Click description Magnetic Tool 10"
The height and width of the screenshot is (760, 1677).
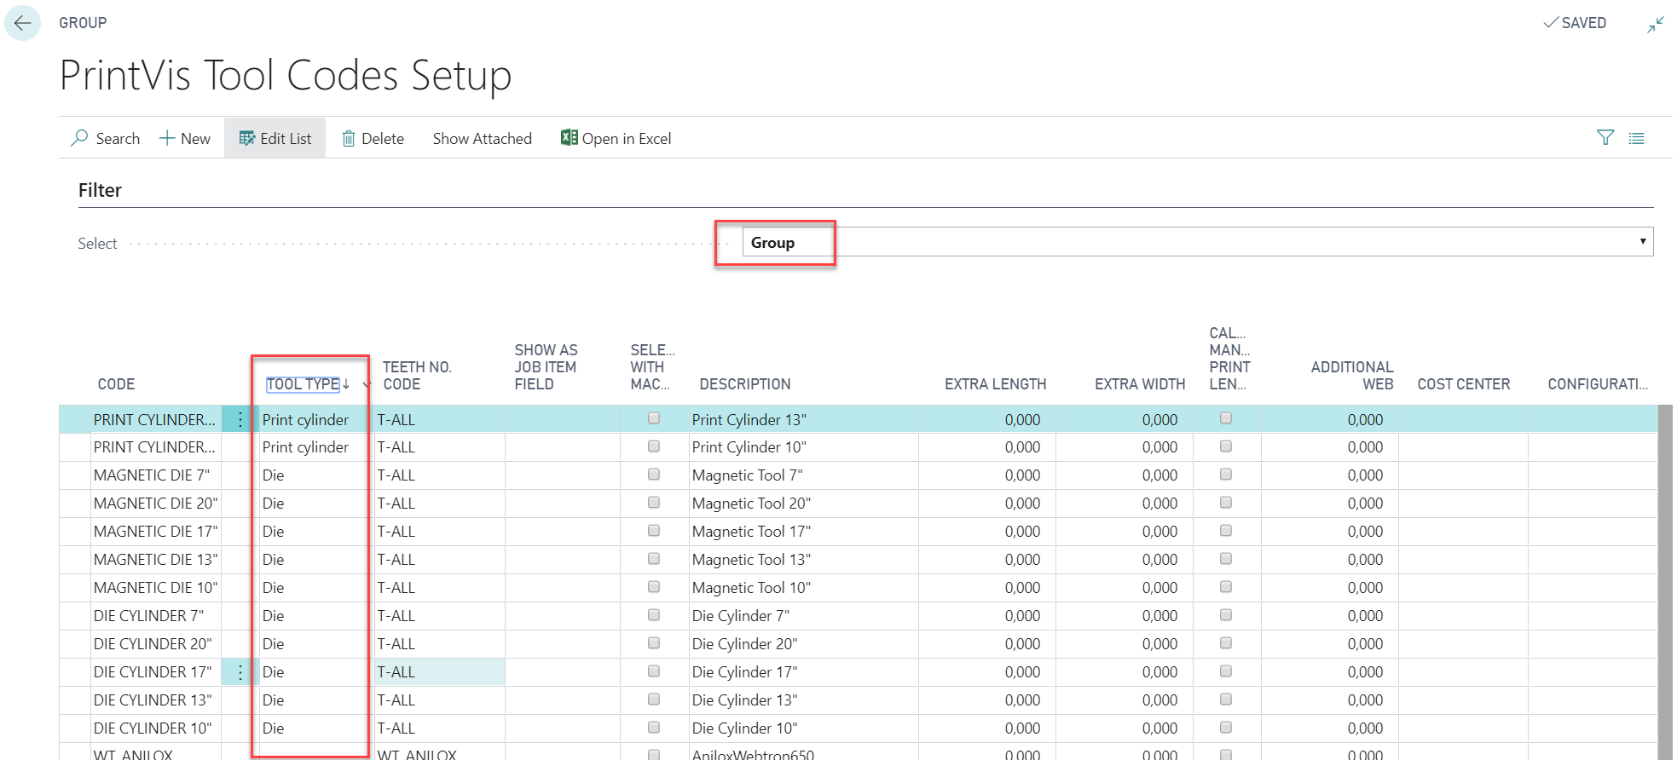751,588
